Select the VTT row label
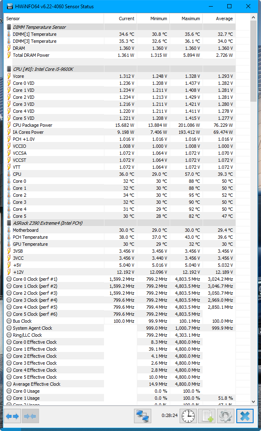The width and height of the screenshot is (261, 431). point(16,167)
